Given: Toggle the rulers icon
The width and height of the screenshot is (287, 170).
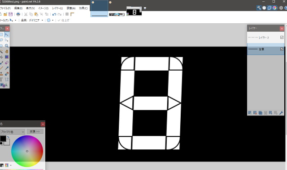Looking at the screenshot, I should point(72,14).
